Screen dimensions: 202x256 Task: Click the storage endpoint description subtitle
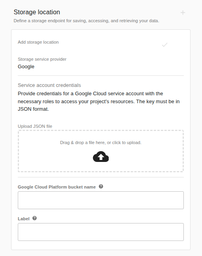[x=86, y=21]
